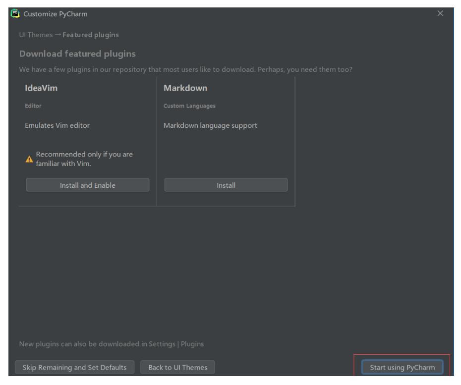Click the Download featured plugins heading
The height and width of the screenshot is (385, 461).
click(77, 54)
